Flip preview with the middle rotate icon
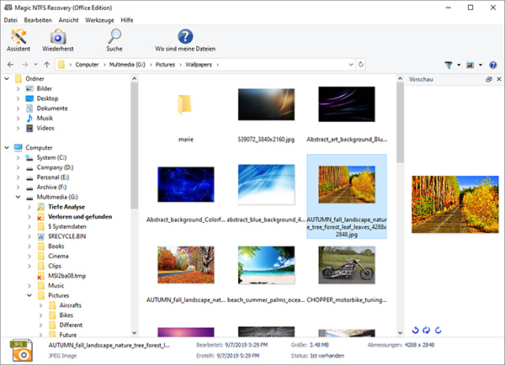505x365 pixels. [x=427, y=330]
